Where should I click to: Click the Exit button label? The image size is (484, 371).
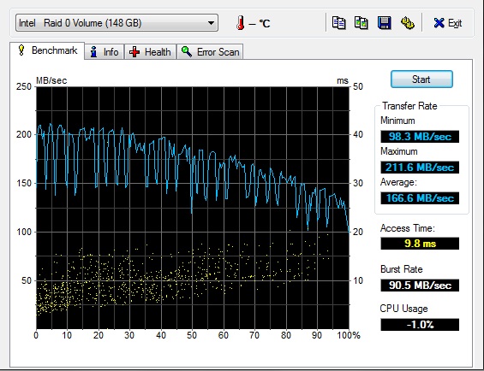(x=455, y=23)
